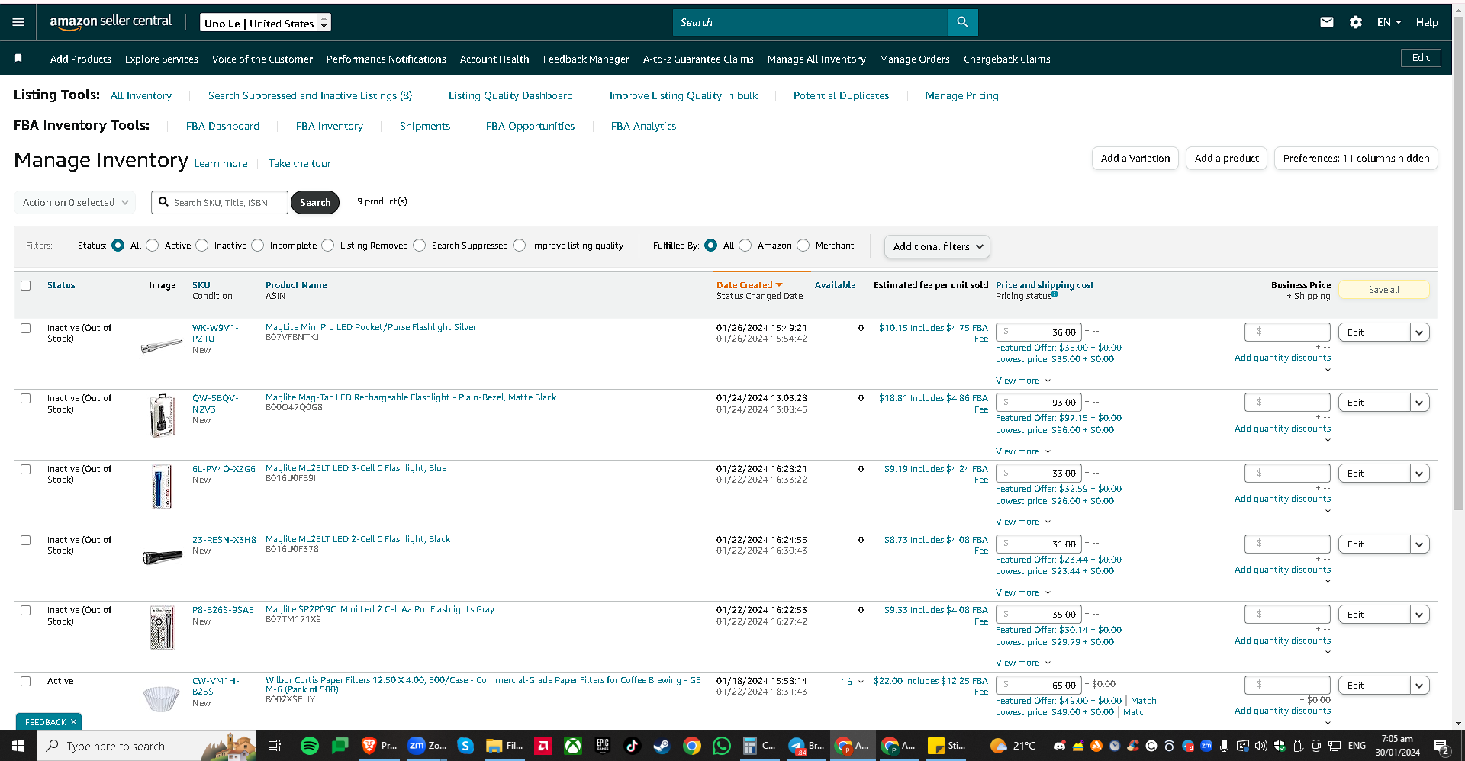
Task: Check the box for MagLite Mini Pro row
Action: (26, 328)
